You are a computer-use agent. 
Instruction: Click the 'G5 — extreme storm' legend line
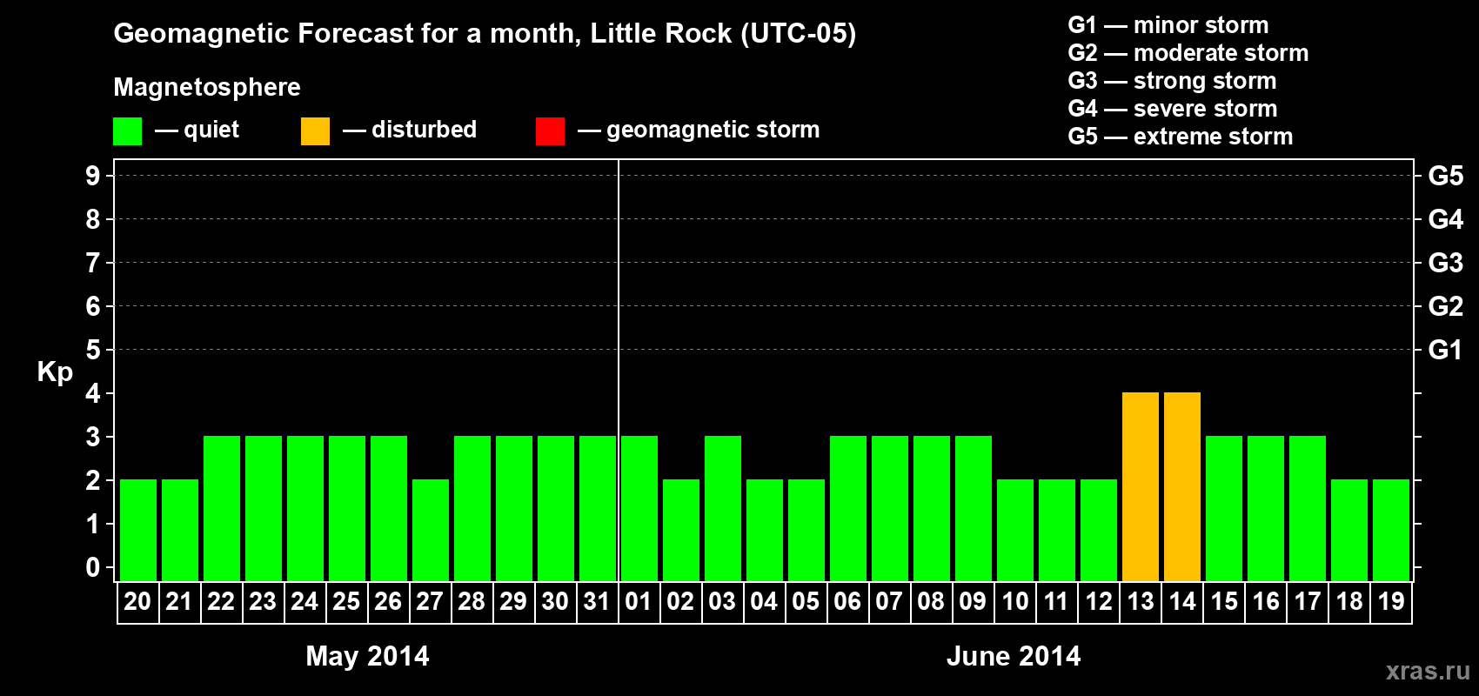[1181, 137]
